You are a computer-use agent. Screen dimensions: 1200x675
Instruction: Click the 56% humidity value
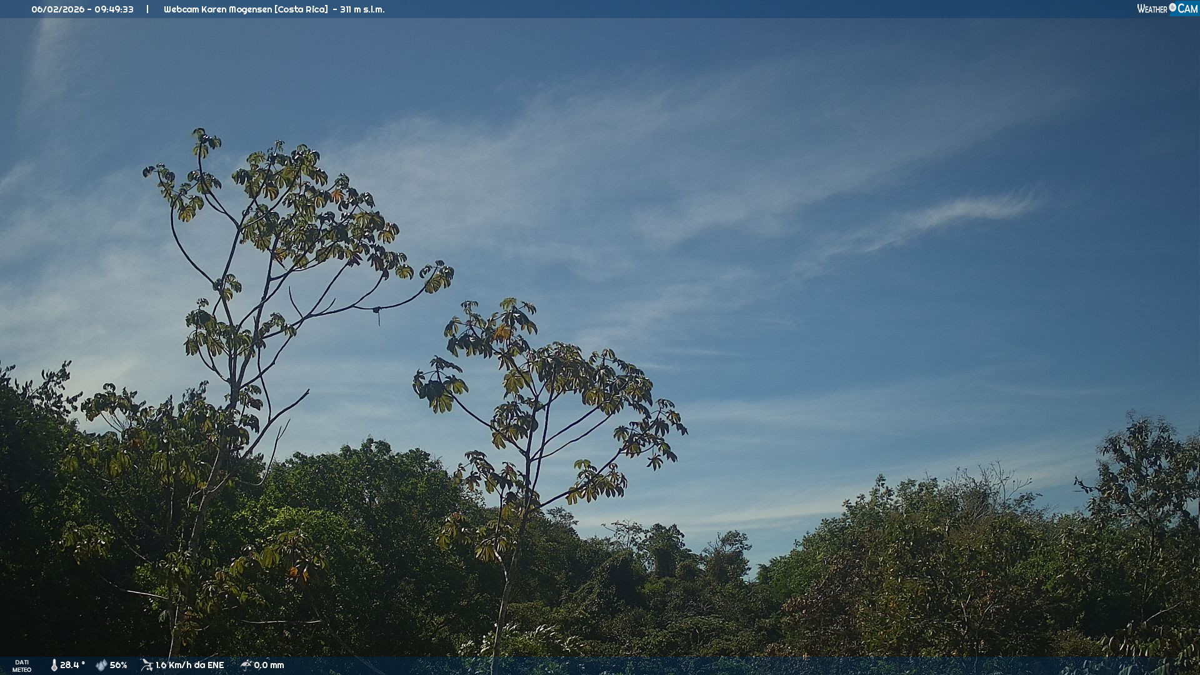118,665
